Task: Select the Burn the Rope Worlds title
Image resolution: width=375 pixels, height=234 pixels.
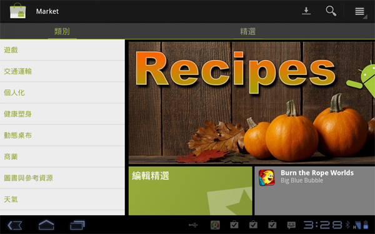Action: 317,173
